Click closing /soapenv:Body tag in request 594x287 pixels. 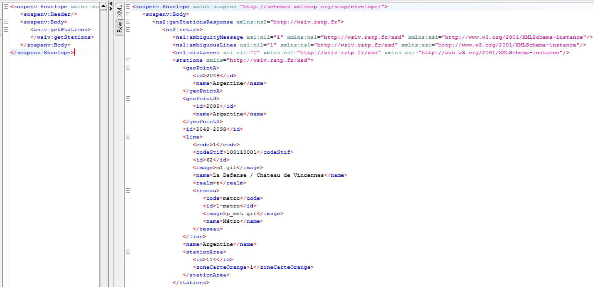coord(45,45)
